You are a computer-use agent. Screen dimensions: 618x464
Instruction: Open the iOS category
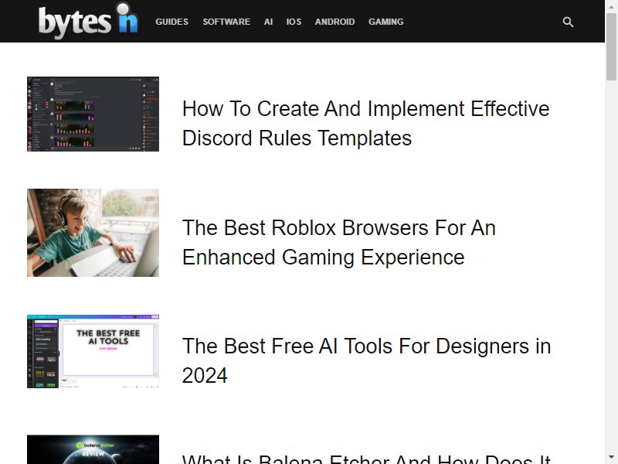[294, 22]
